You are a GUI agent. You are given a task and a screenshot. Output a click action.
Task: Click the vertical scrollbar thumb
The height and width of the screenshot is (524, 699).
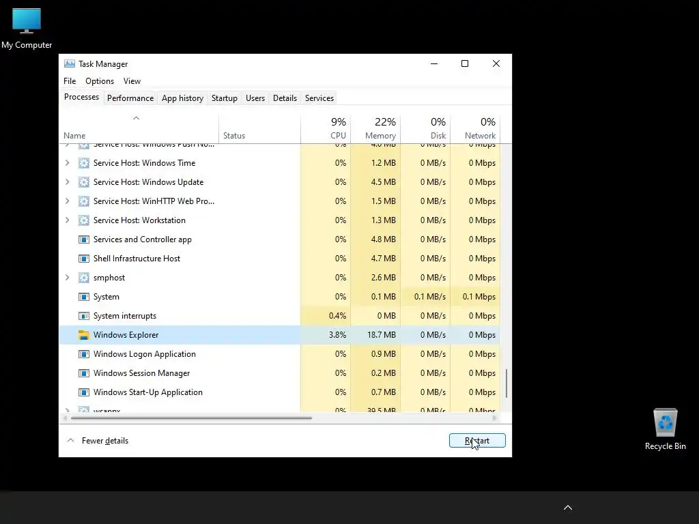[x=507, y=383]
